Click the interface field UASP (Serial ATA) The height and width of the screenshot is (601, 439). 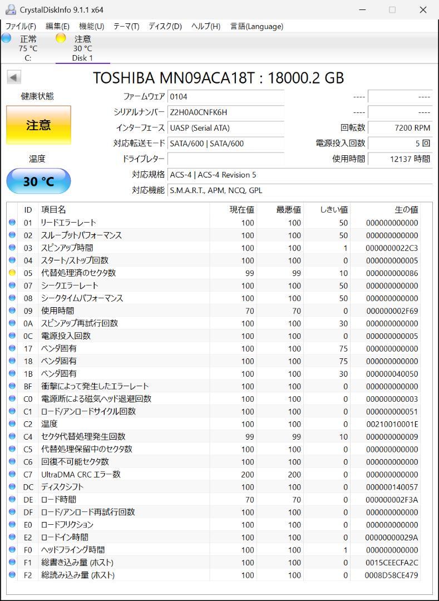click(x=226, y=128)
